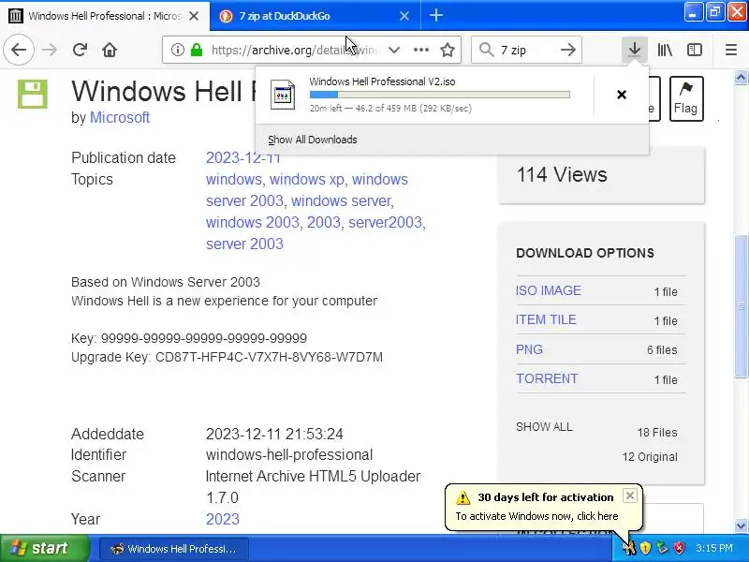Open the Library bookshelf icon
Viewport: 749px width, 562px height.
click(665, 50)
